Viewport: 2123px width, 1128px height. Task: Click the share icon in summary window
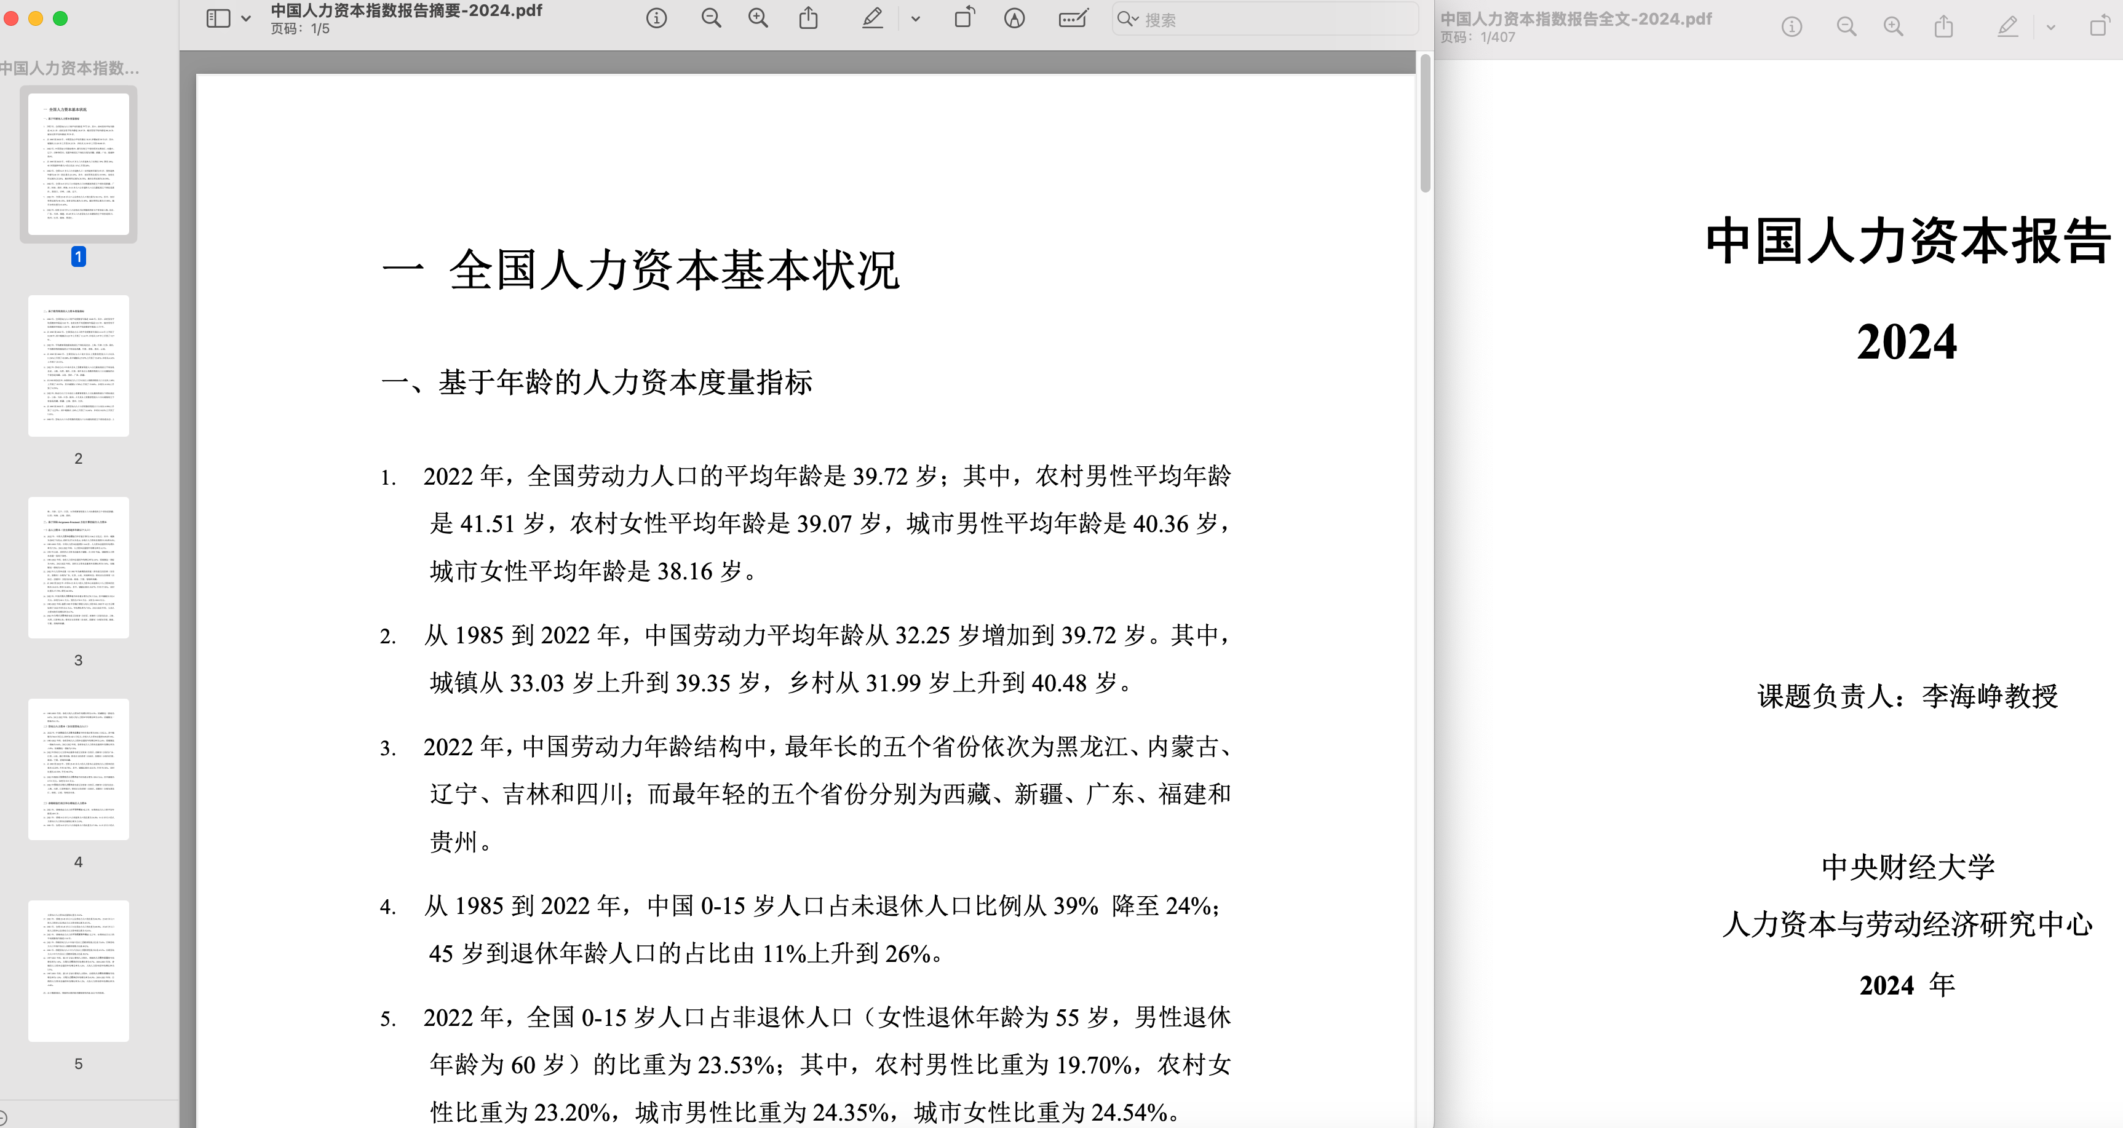pyautogui.click(x=809, y=18)
